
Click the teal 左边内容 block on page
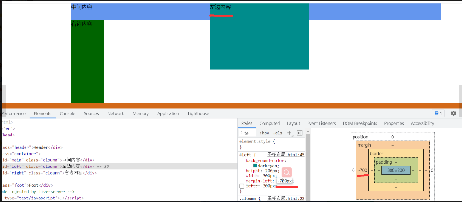click(259, 36)
